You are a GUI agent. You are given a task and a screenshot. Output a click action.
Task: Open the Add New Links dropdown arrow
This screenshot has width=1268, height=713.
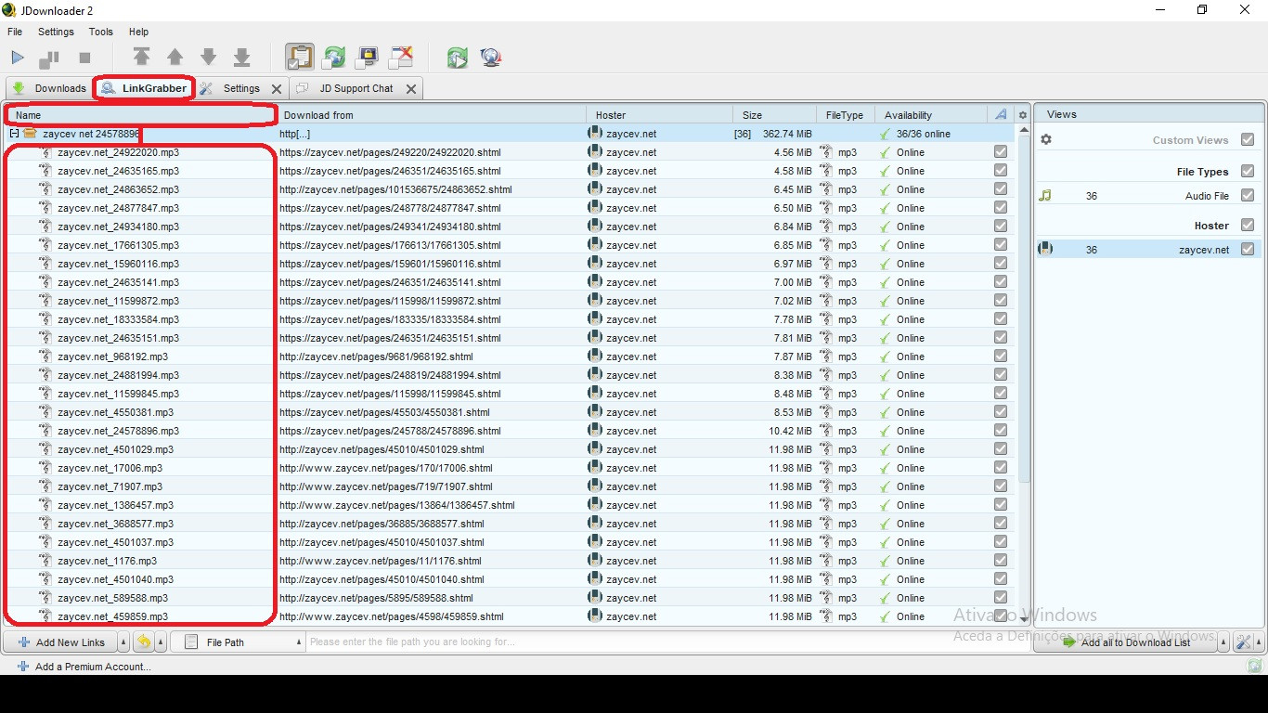coord(123,642)
